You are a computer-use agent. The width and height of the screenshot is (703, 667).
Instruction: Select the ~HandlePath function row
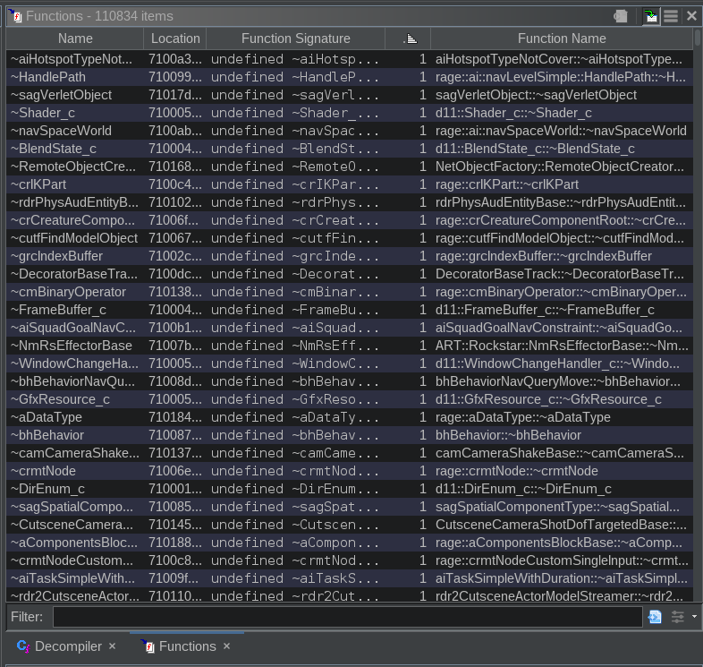point(350,77)
